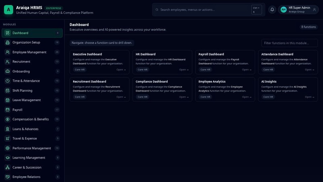The height and width of the screenshot is (182, 323).
Task: Go to Organization Setup module
Action: [32, 42]
